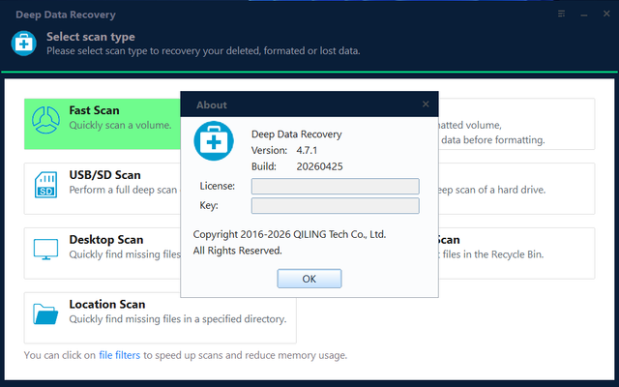
Task: Open the main menu icon in title bar
Action: (561, 15)
